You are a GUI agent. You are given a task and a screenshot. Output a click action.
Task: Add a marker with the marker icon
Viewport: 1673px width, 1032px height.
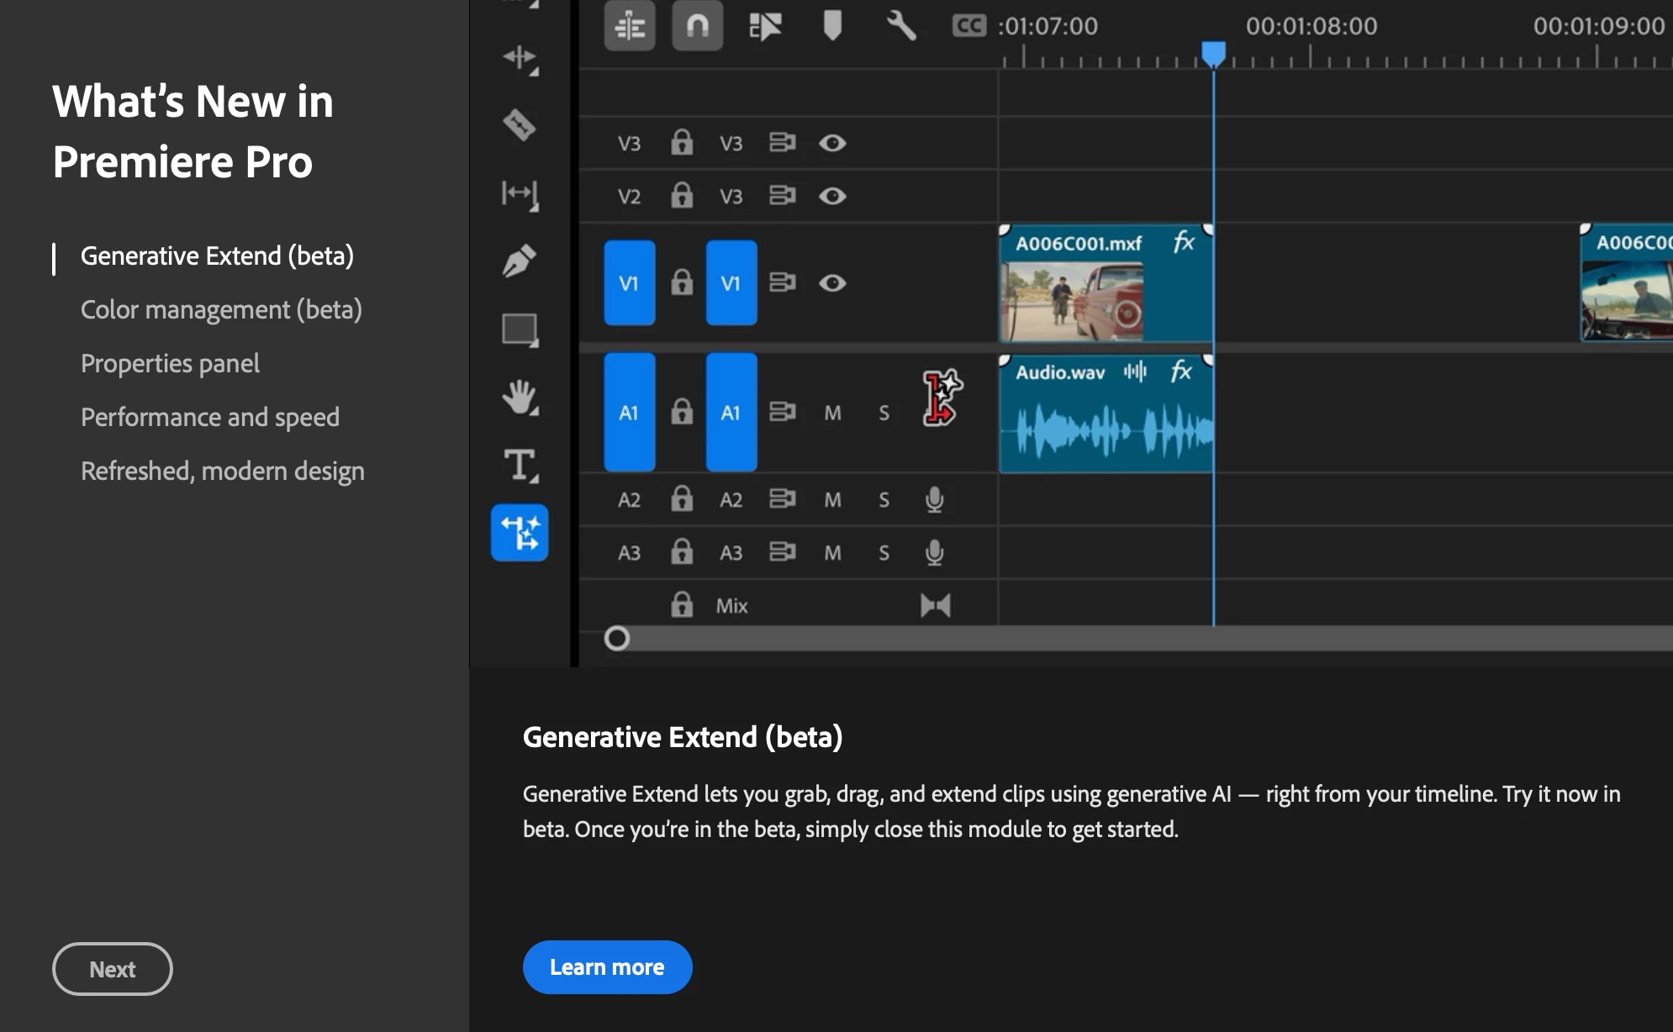(x=832, y=25)
